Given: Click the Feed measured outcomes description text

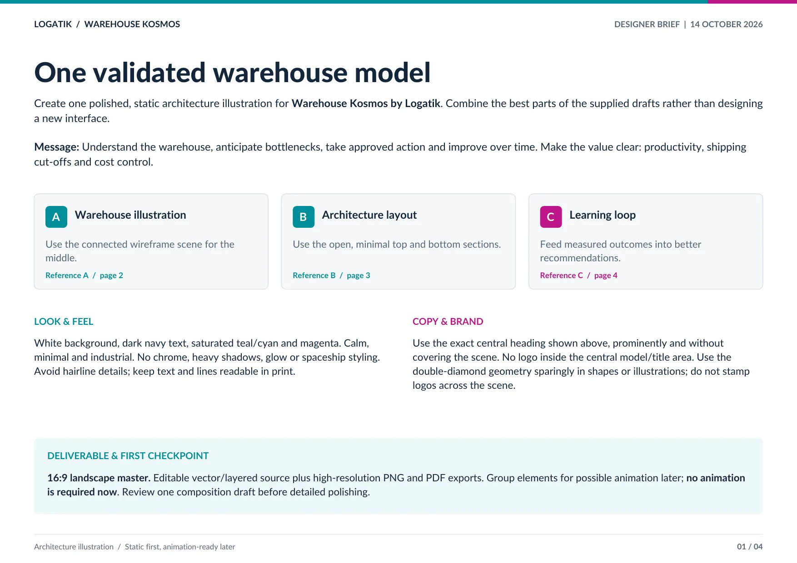Looking at the screenshot, I should tap(620, 251).
